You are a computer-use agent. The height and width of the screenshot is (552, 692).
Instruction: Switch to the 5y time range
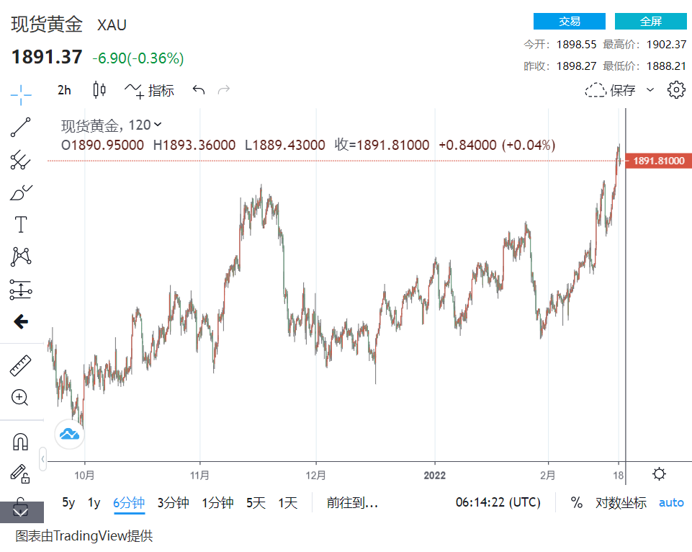(x=68, y=503)
